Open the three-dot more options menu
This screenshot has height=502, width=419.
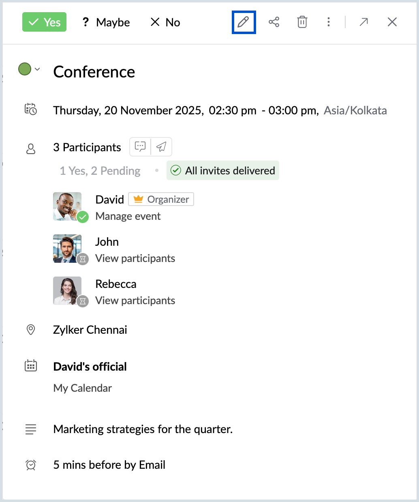329,22
